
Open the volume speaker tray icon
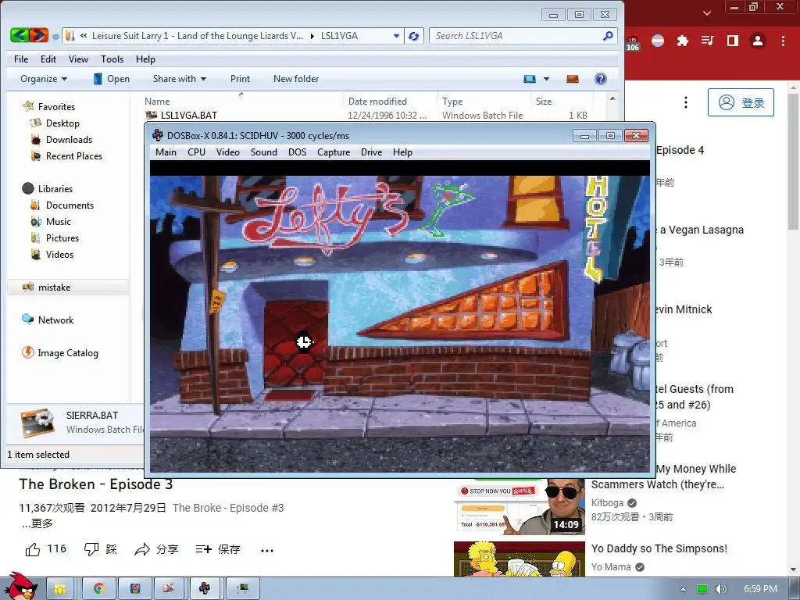720,589
